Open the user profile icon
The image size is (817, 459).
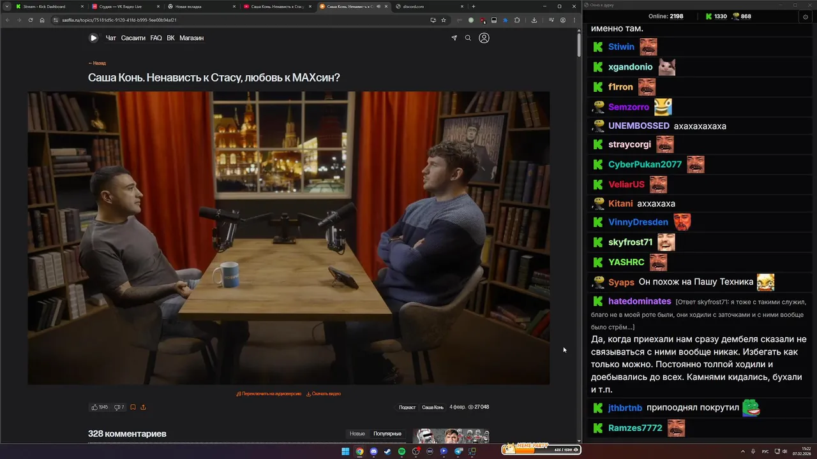pyautogui.click(x=484, y=38)
